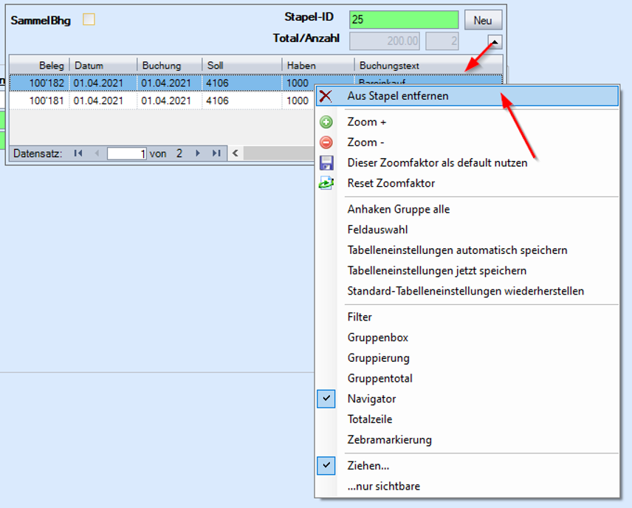Sort by the Buchungstext column header
Screen dimensions: 632x508
tap(428, 65)
